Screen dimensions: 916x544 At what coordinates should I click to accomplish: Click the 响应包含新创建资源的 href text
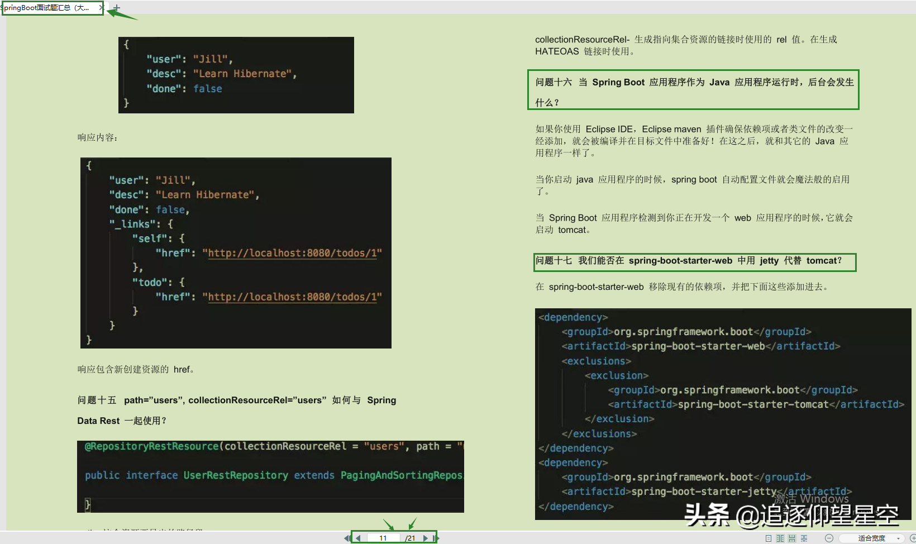pos(136,369)
